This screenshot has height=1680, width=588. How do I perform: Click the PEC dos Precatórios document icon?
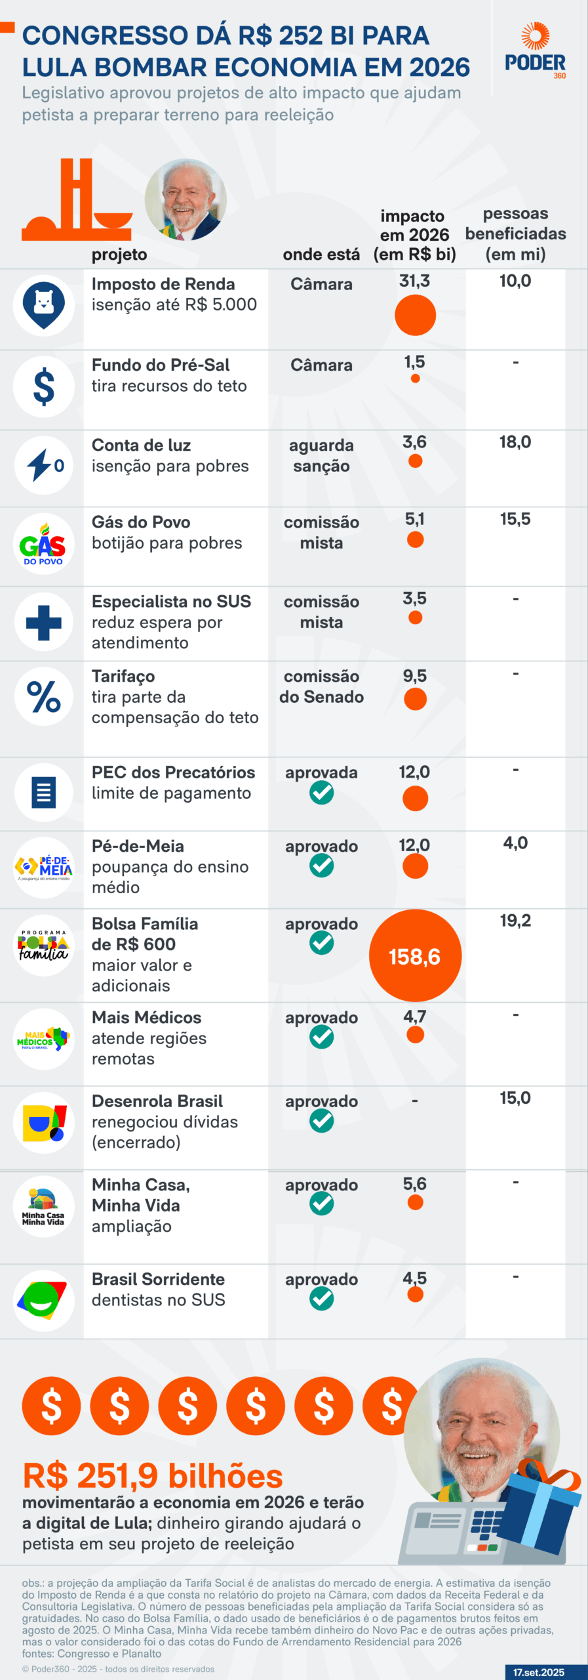point(44,792)
